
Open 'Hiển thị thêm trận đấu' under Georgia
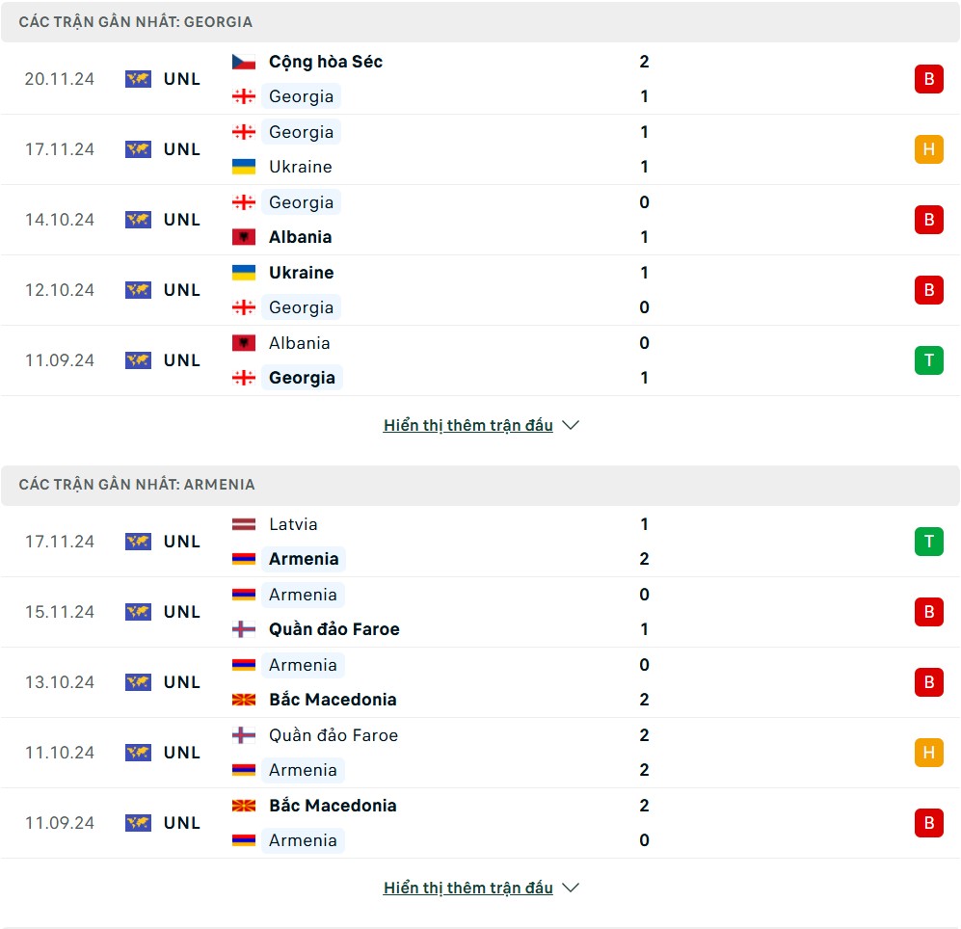[468, 425]
